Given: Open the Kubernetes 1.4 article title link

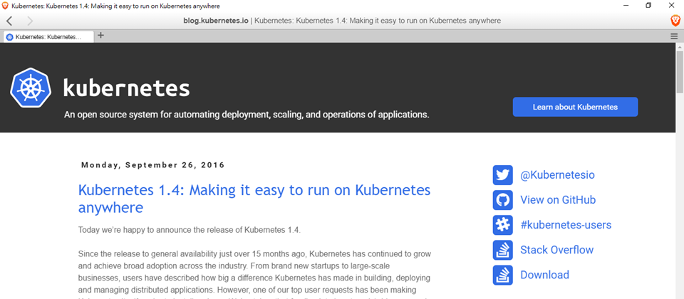Looking at the screenshot, I should coord(254,199).
